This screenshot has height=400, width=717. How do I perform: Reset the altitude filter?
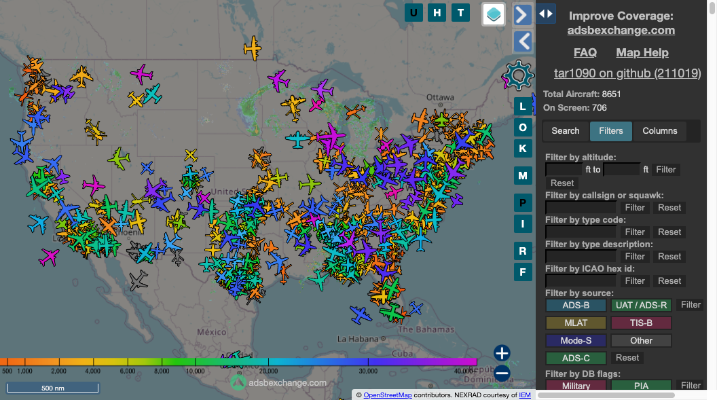point(562,183)
